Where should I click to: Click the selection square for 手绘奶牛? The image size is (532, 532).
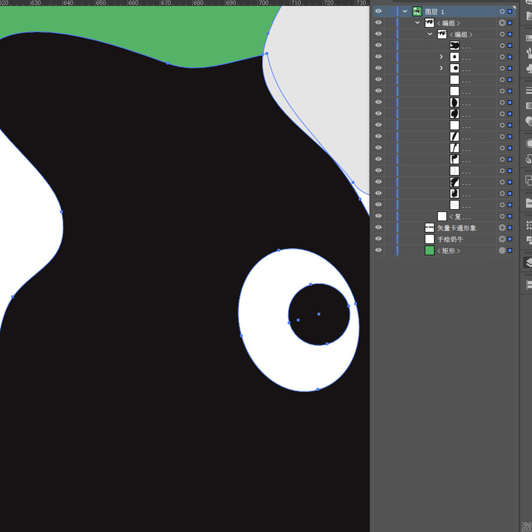point(510,239)
